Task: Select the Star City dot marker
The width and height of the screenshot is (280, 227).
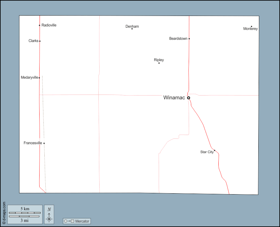Action: (215, 150)
